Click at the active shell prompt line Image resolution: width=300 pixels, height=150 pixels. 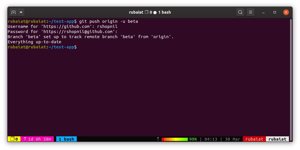pos(42,47)
